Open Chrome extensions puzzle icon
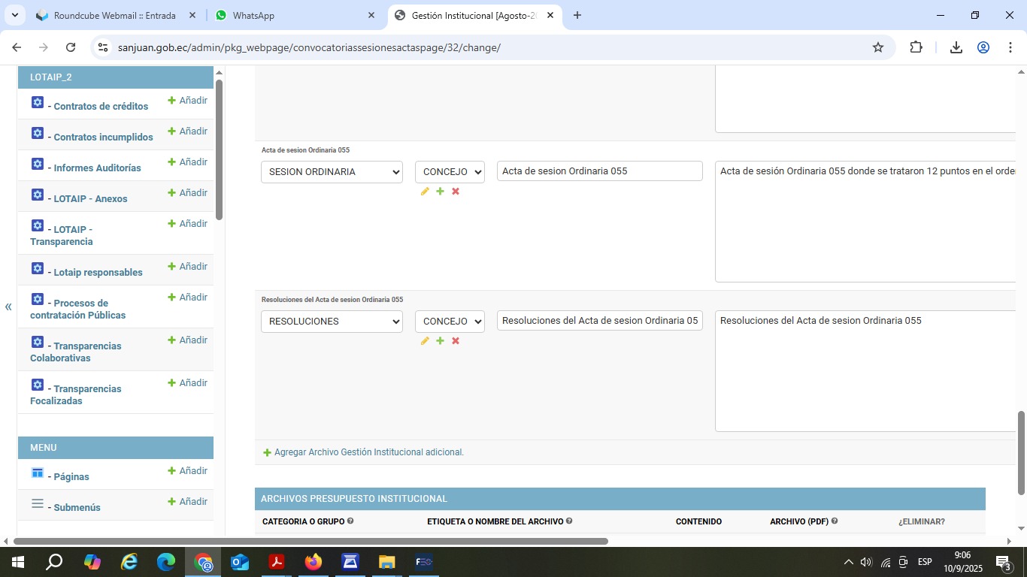 [x=916, y=47]
